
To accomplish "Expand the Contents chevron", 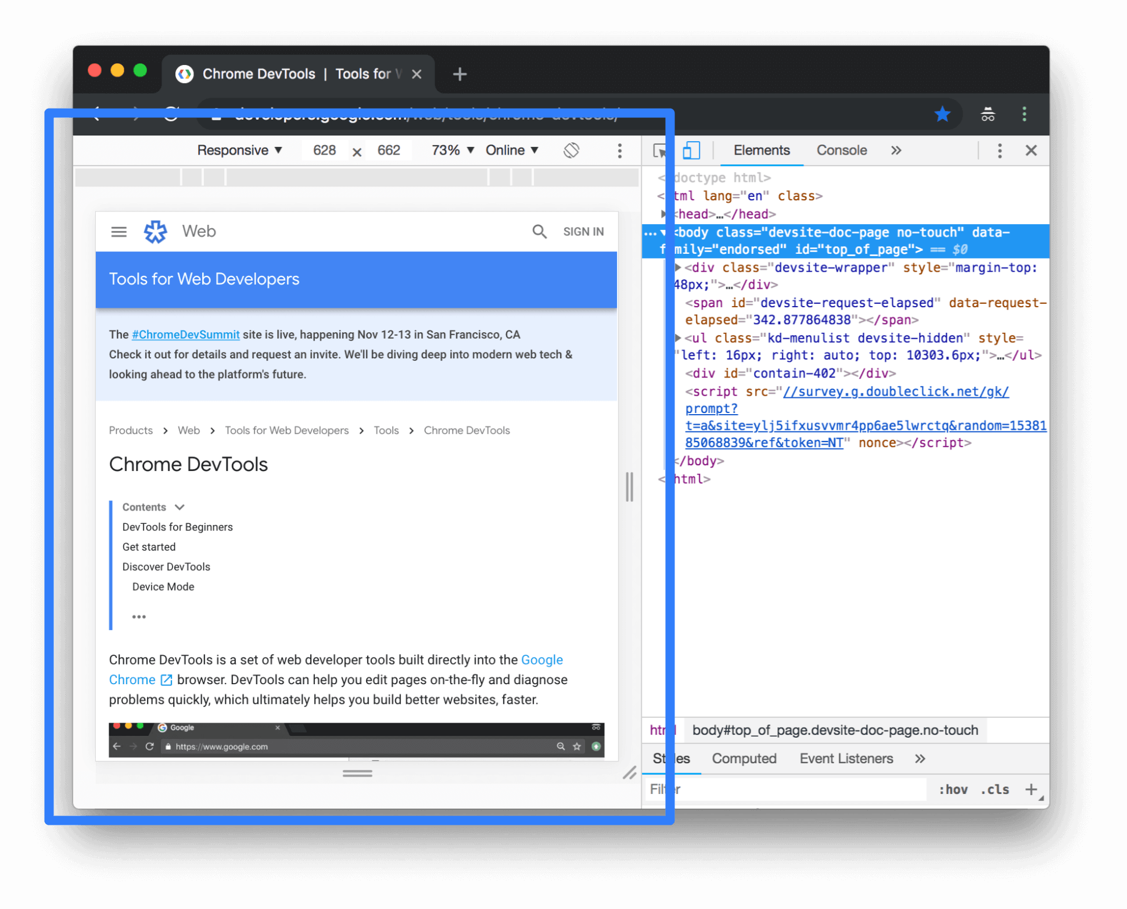I will pyautogui.click(x=180, y=507).
